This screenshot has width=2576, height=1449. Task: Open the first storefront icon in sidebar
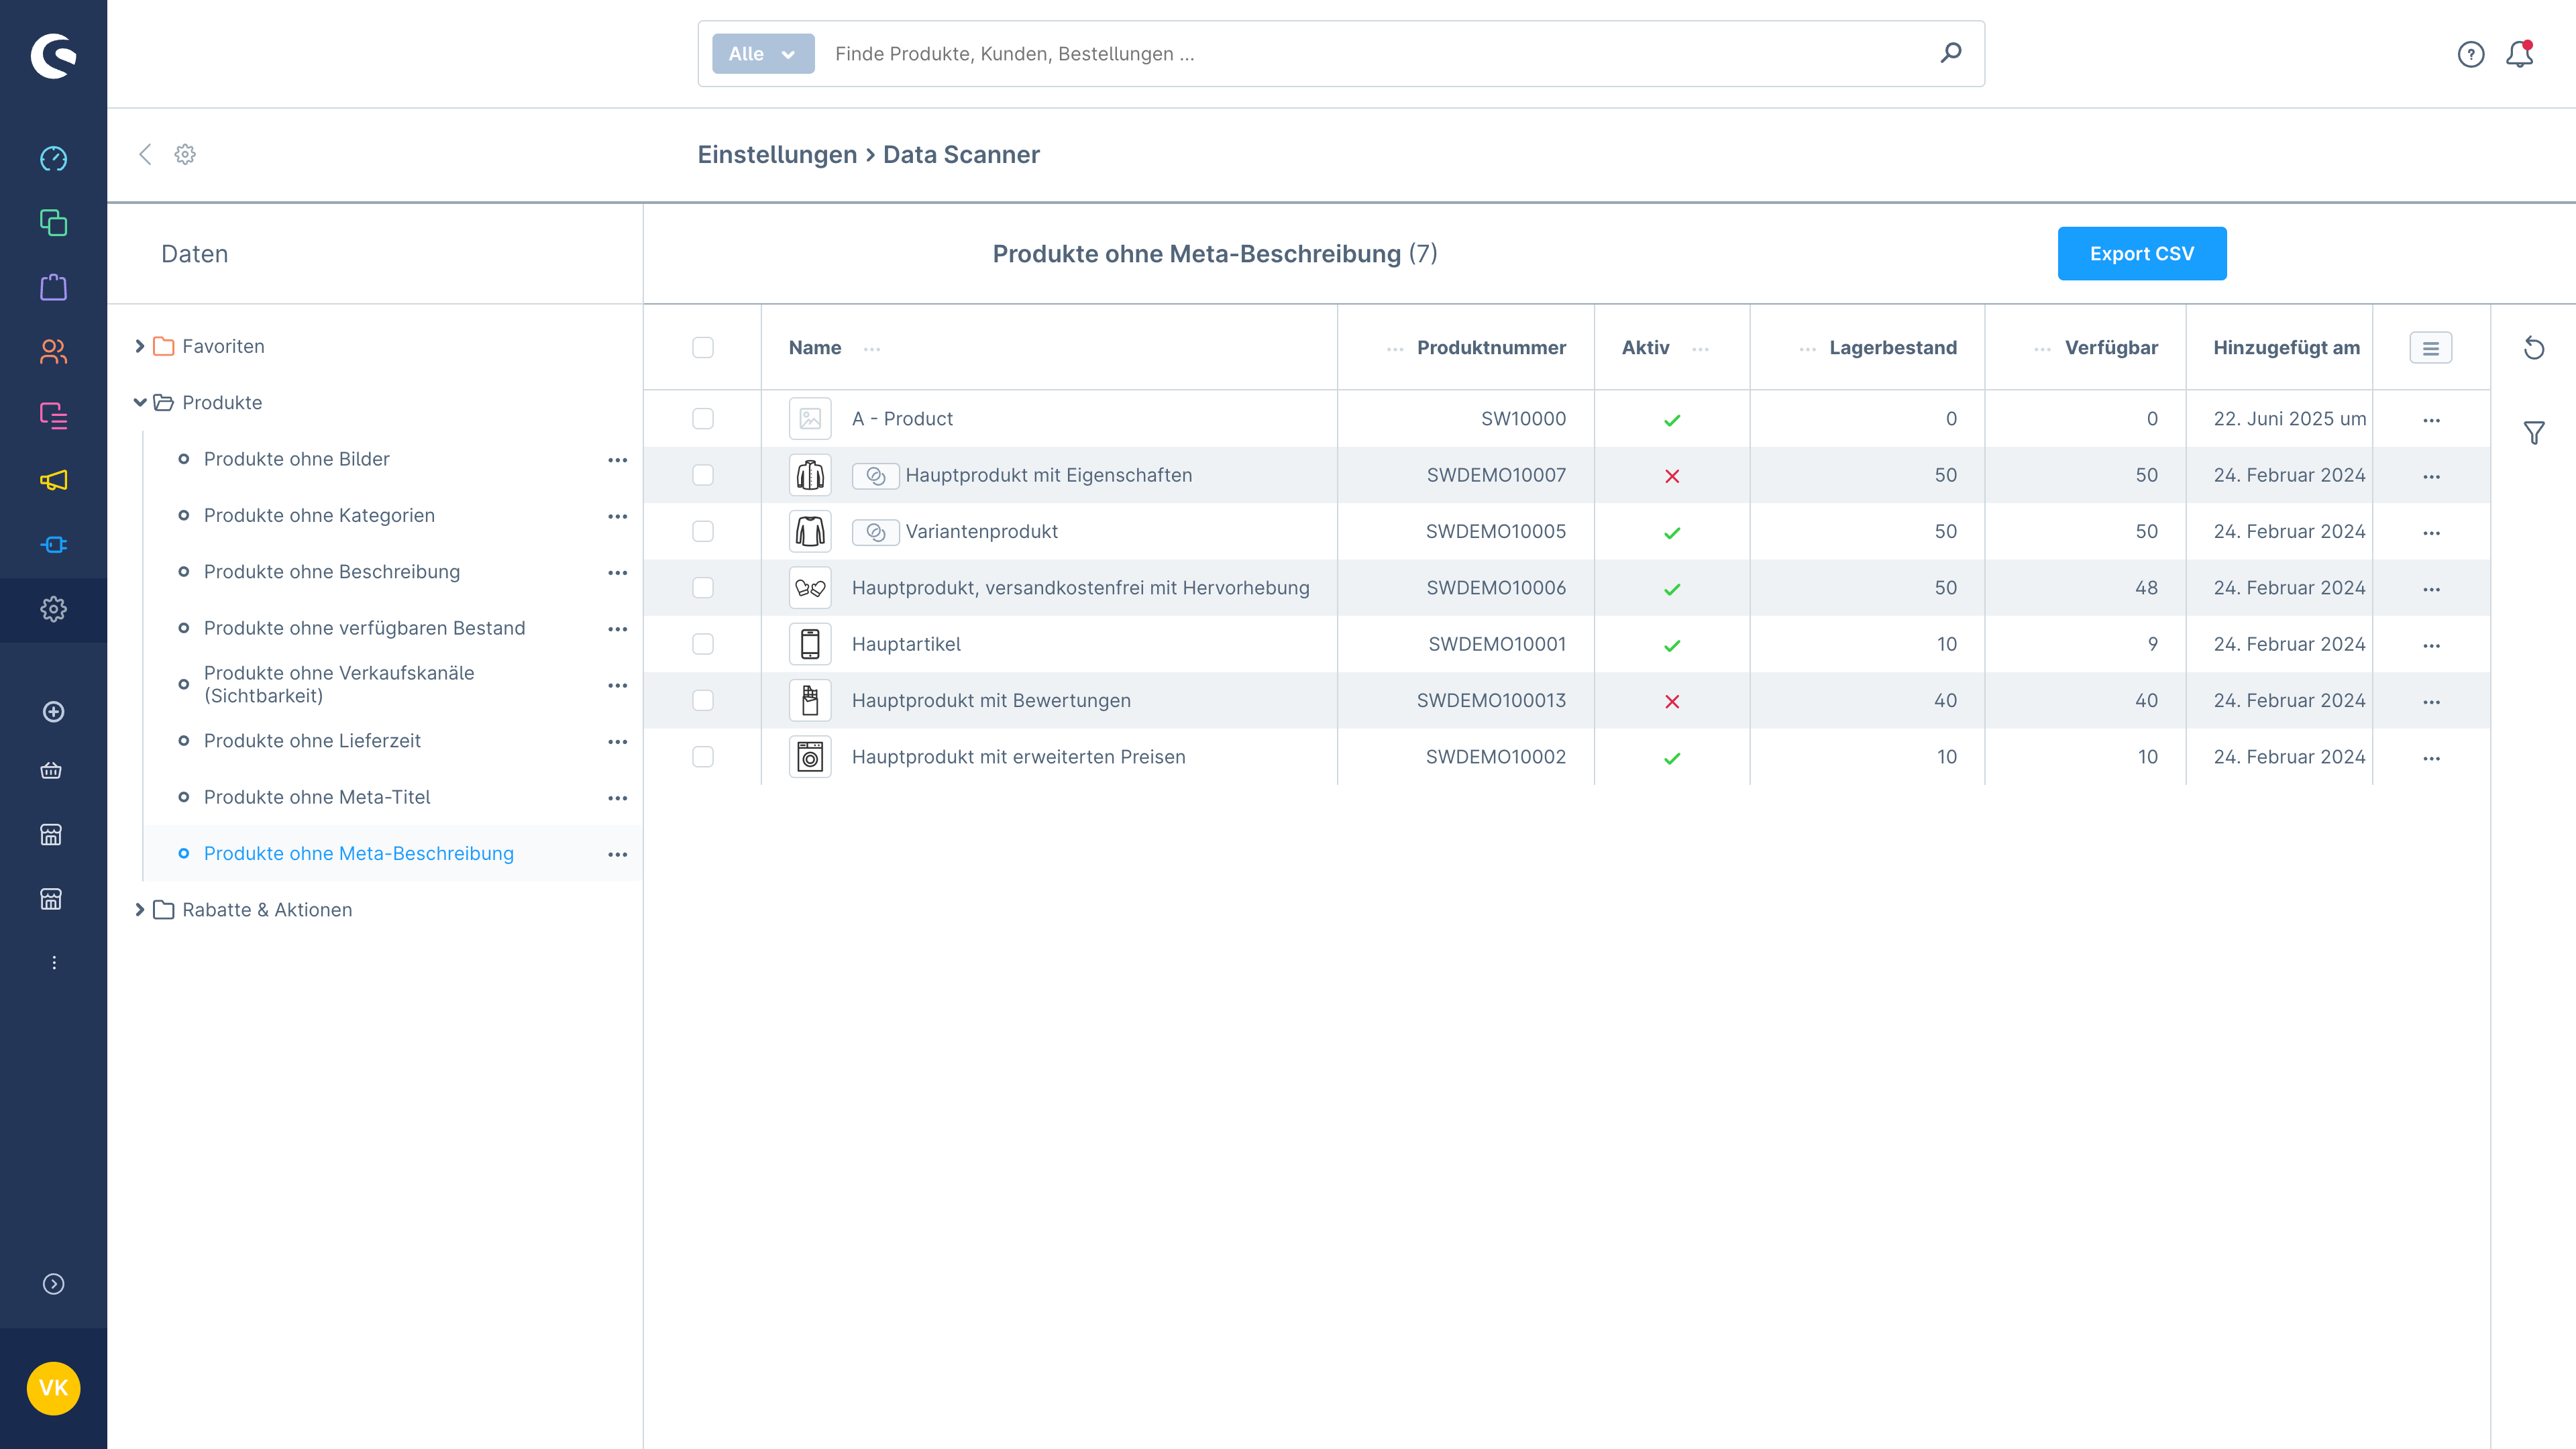[x=51, y=835]
